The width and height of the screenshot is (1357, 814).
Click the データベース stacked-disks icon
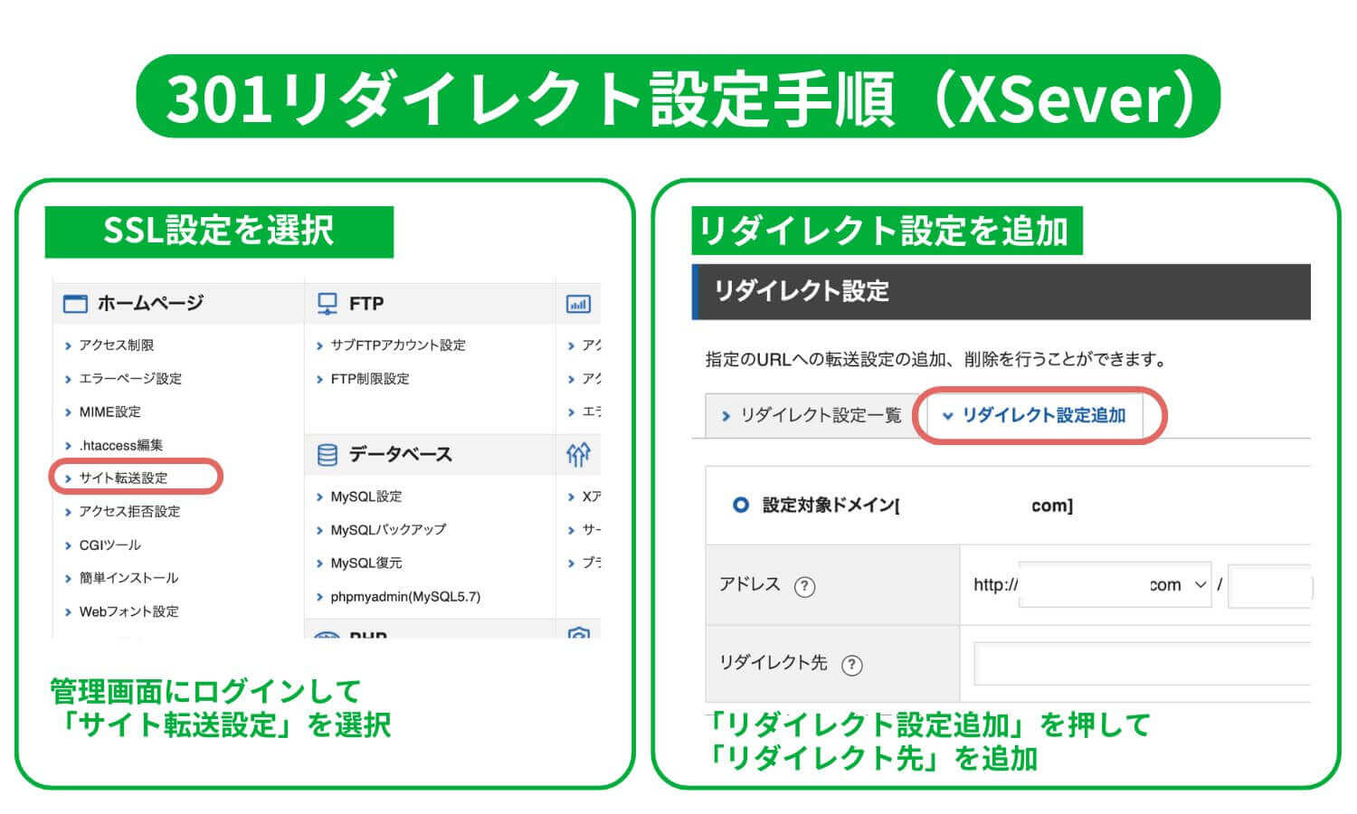[327, 455]
